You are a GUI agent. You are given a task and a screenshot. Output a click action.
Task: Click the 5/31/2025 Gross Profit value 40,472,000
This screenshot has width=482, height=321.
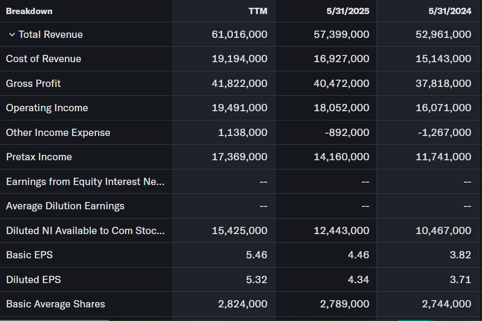click(x=341, y=84)
